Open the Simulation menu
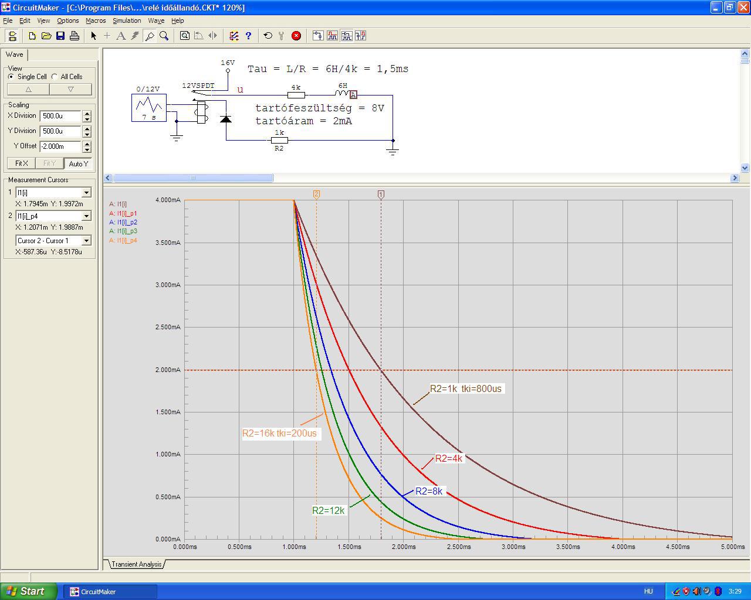The image size is (751, 600). click(x=127, y=21)
